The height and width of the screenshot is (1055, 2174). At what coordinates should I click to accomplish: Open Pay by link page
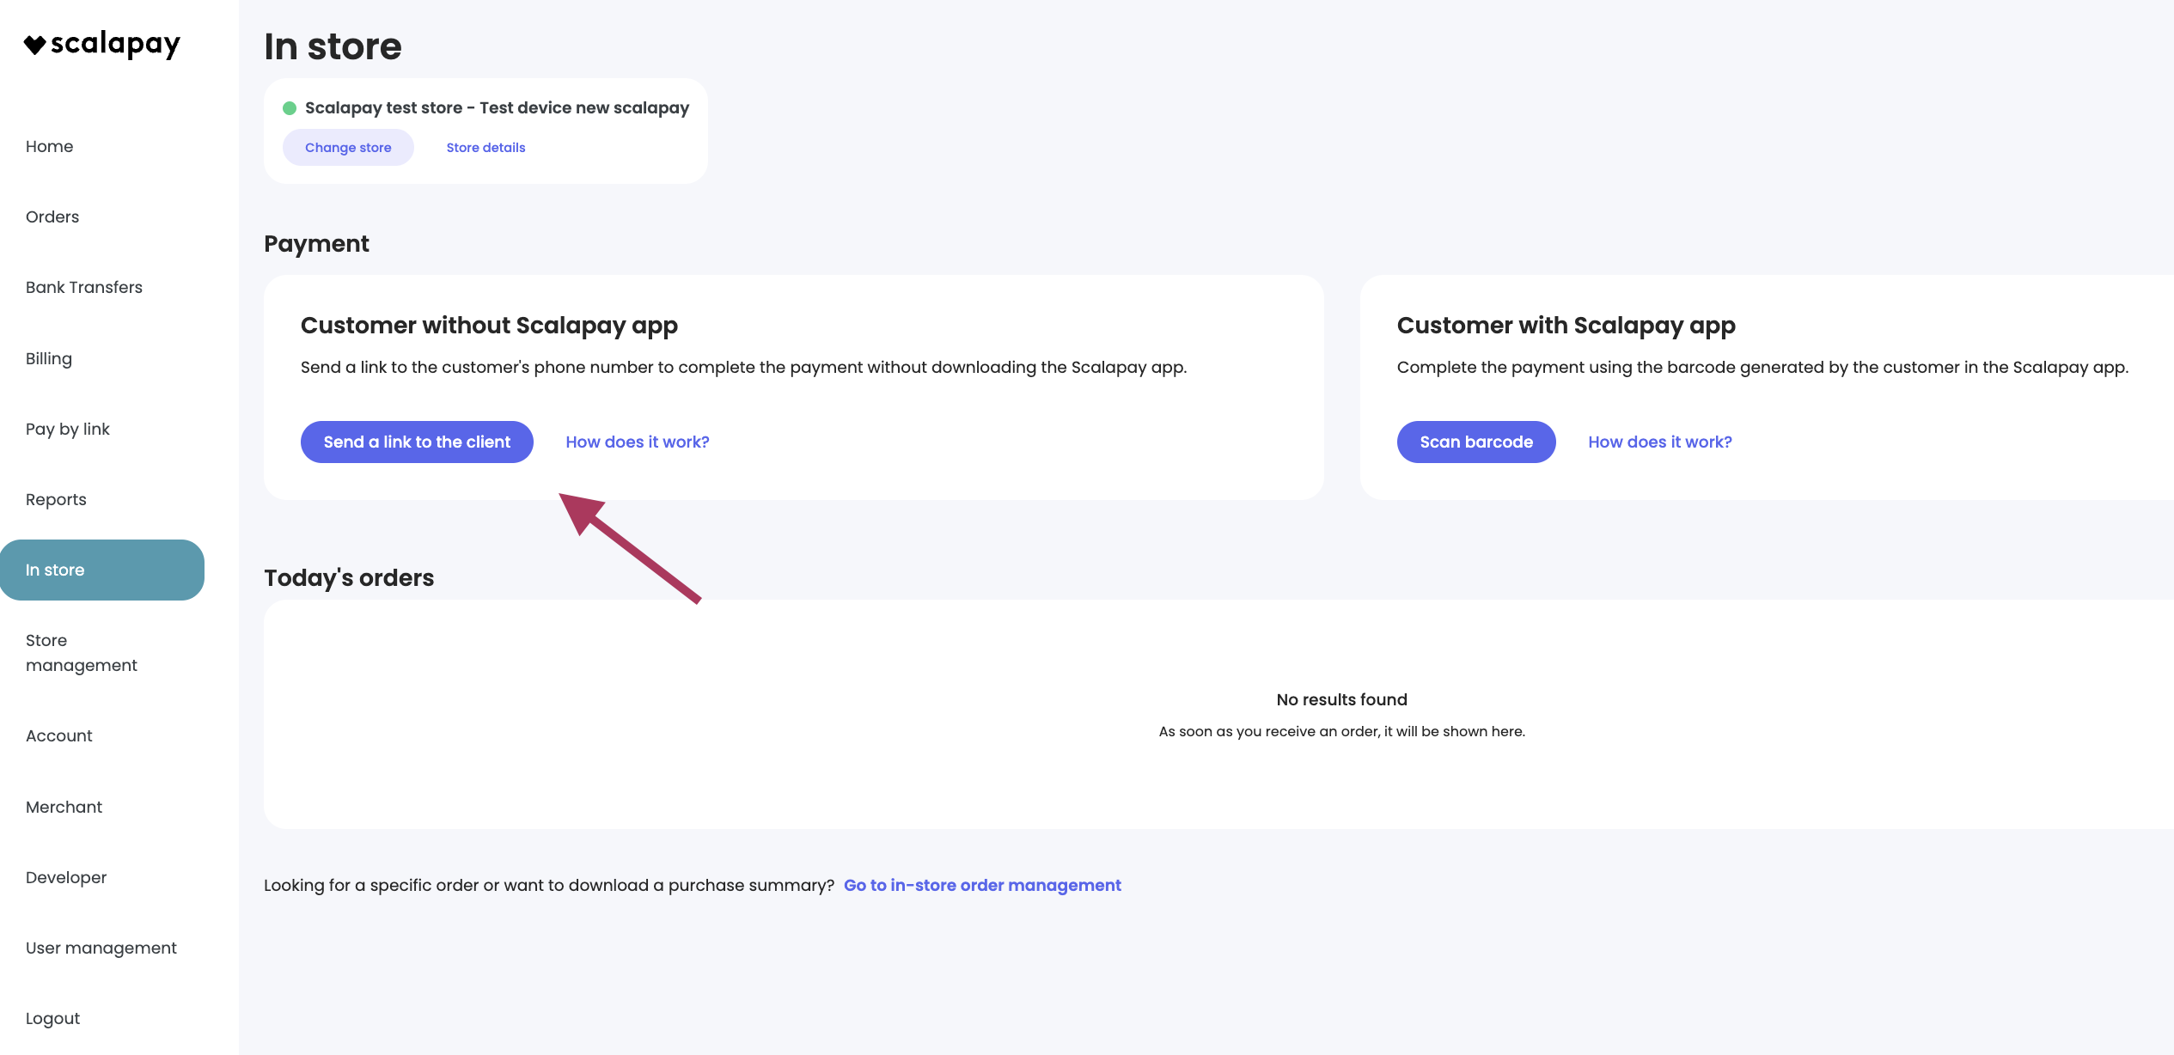(x=68, y=429)
